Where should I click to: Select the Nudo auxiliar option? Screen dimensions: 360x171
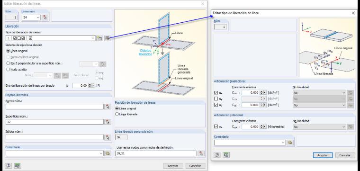click(x=8, y=69)
